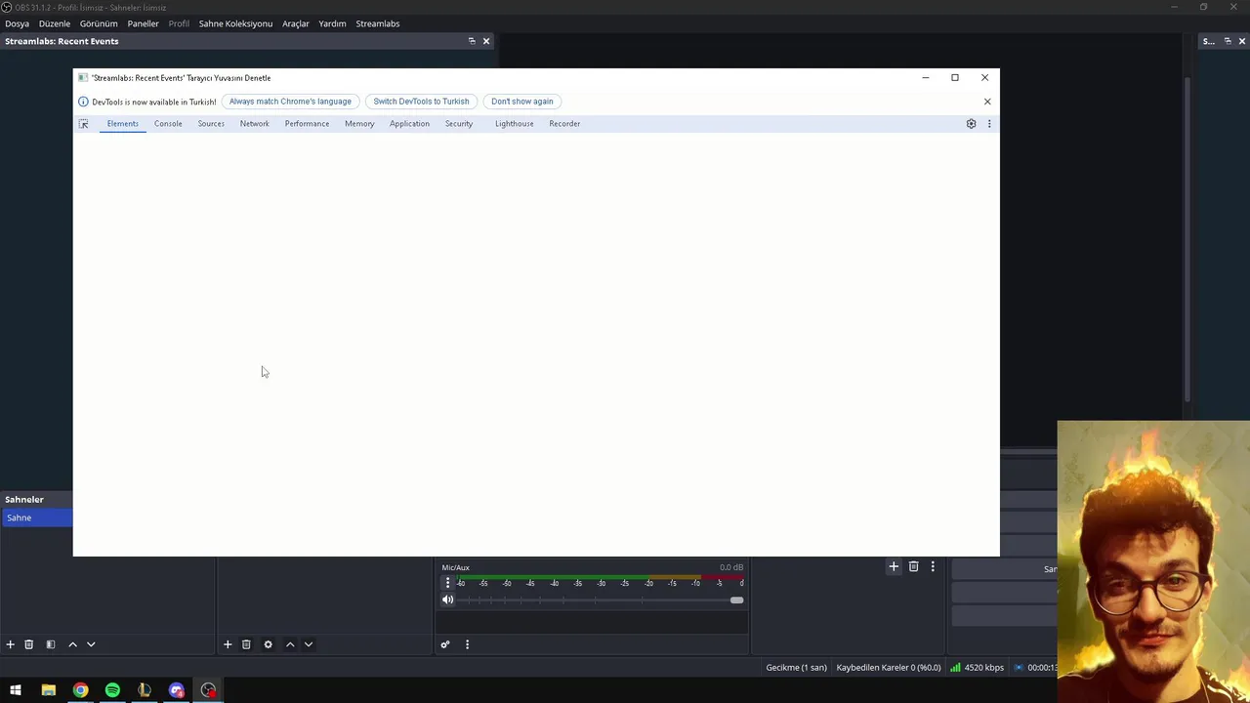Open source properties gear icon
The image size is (1250, 703).
click(x=268, y=644)
